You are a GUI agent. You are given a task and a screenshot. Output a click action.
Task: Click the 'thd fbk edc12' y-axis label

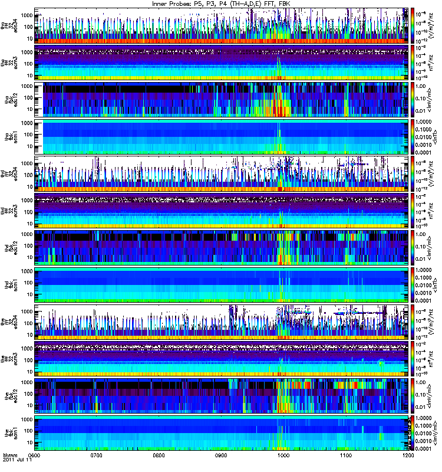11,248
